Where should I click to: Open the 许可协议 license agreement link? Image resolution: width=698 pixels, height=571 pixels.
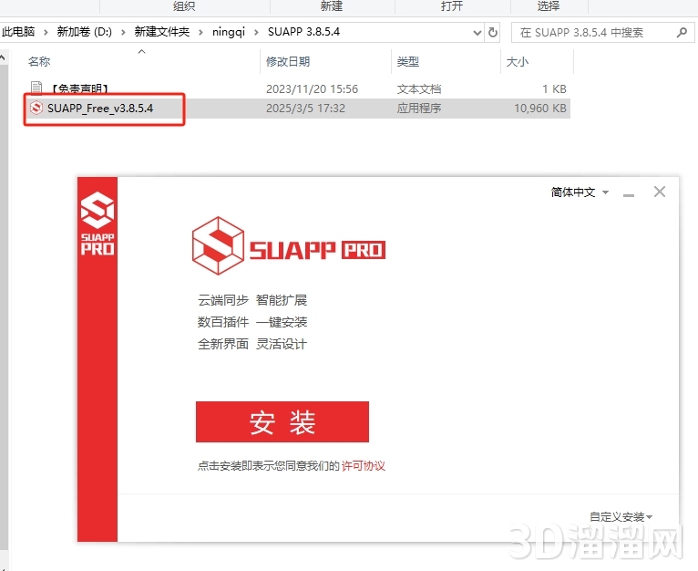pos(364,466)
